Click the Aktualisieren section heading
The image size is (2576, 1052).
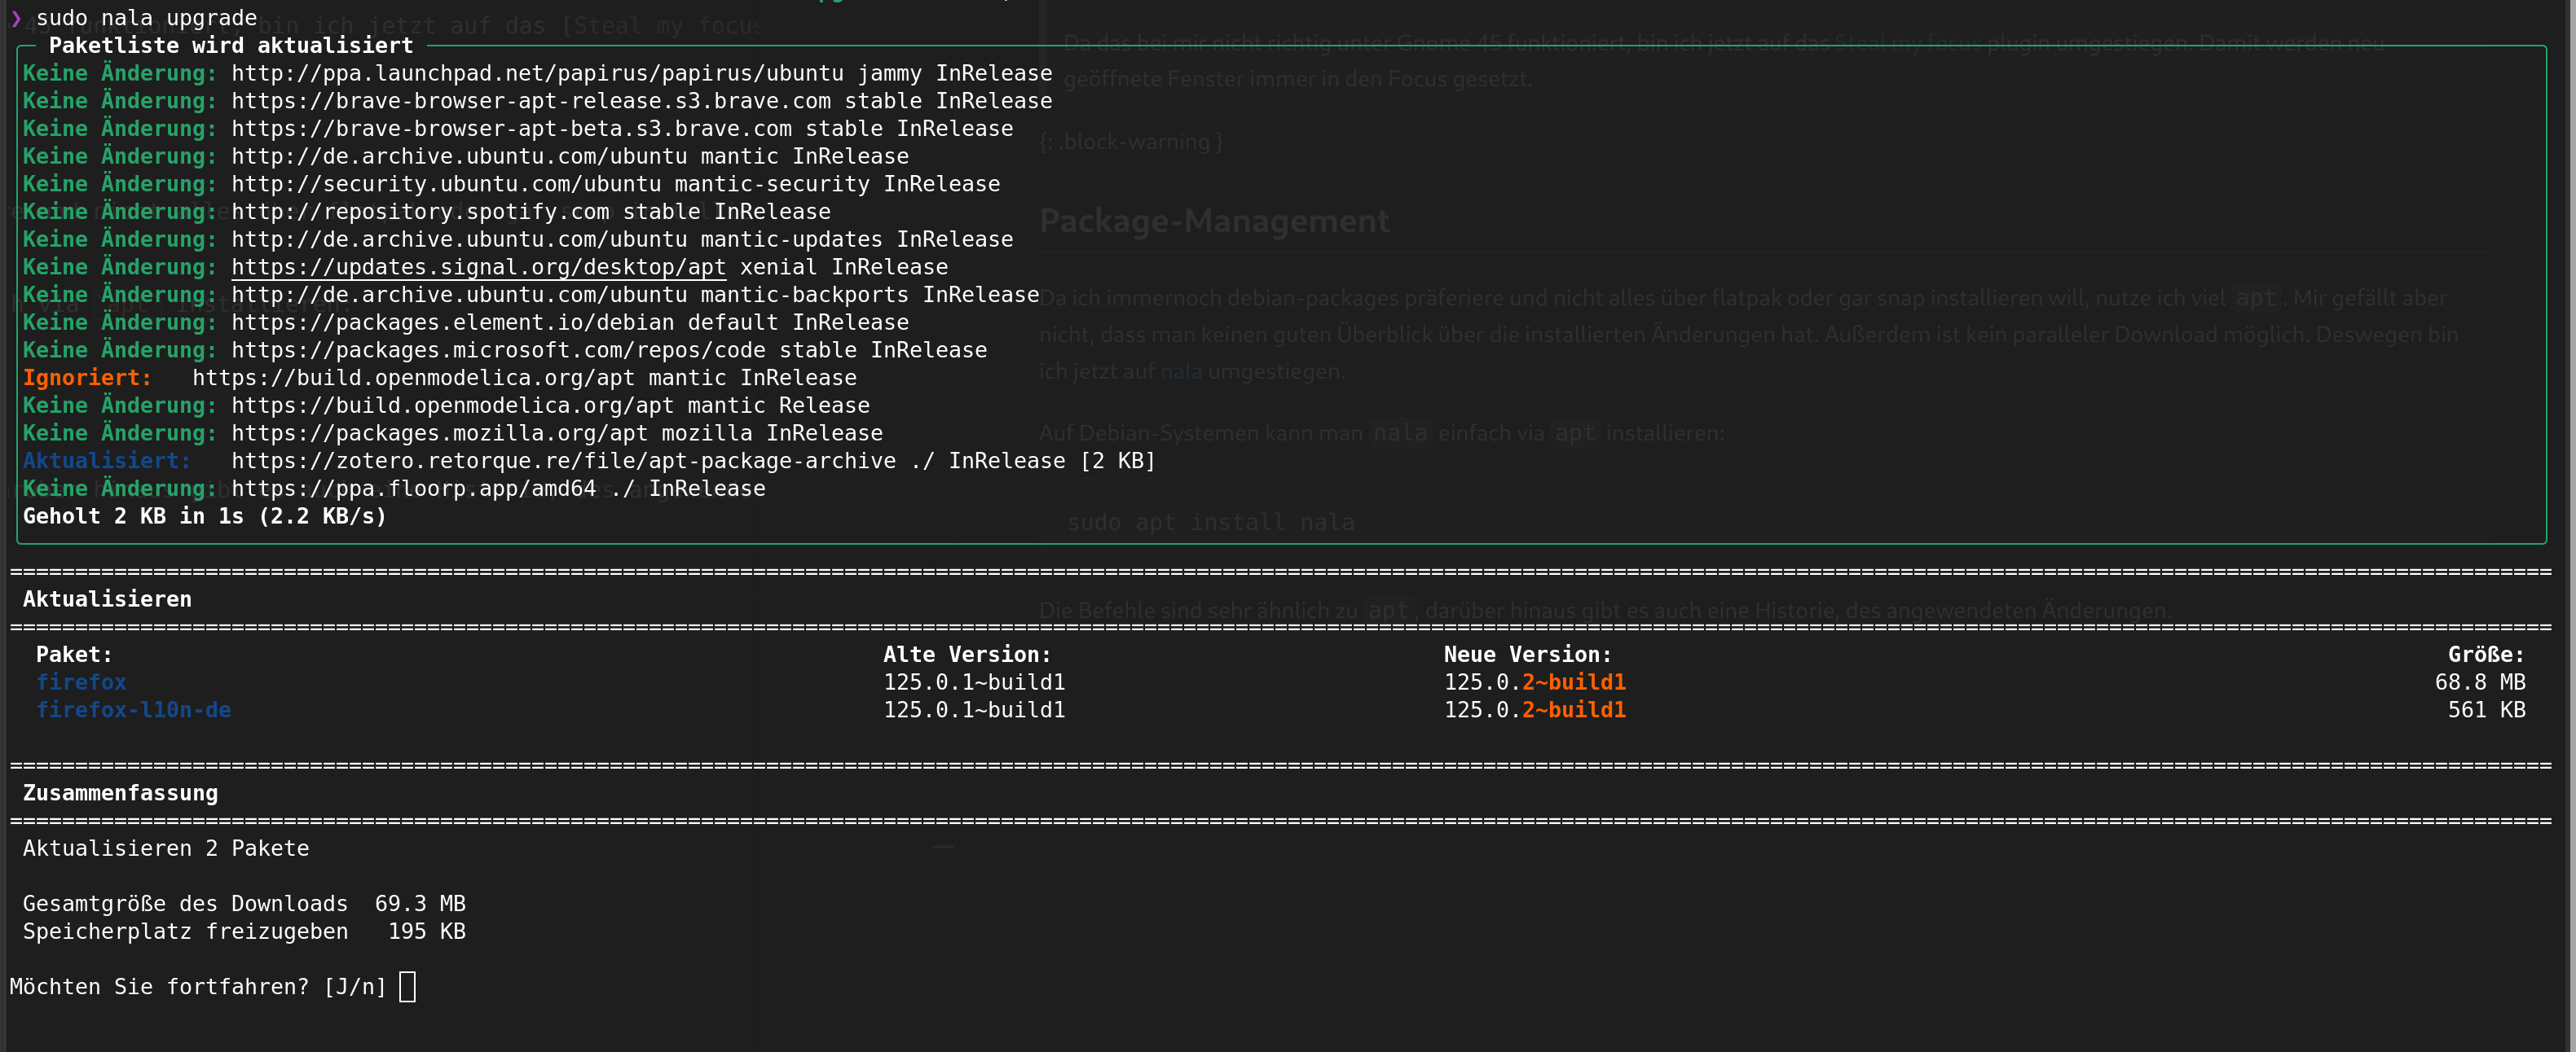107,599
